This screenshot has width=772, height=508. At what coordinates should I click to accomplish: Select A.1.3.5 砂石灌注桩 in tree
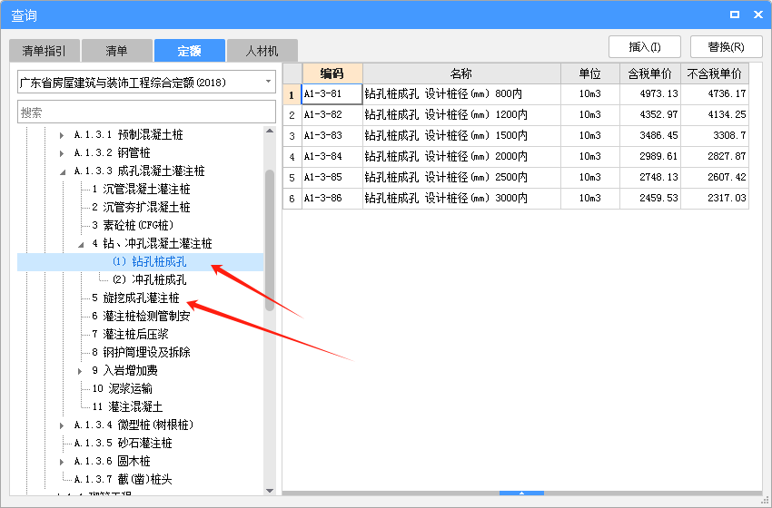124,443
